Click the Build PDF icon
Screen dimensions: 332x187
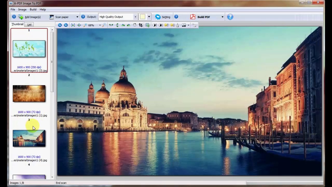click(193, 17)
